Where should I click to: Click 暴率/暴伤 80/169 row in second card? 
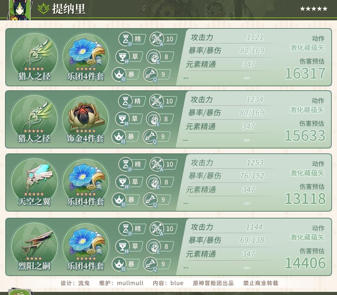tap(226, 112)
